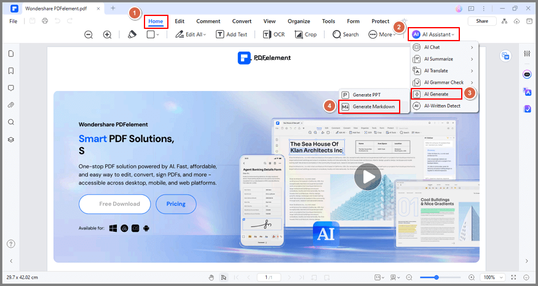Click the collapse ribbon icon

tap(529, 22)
